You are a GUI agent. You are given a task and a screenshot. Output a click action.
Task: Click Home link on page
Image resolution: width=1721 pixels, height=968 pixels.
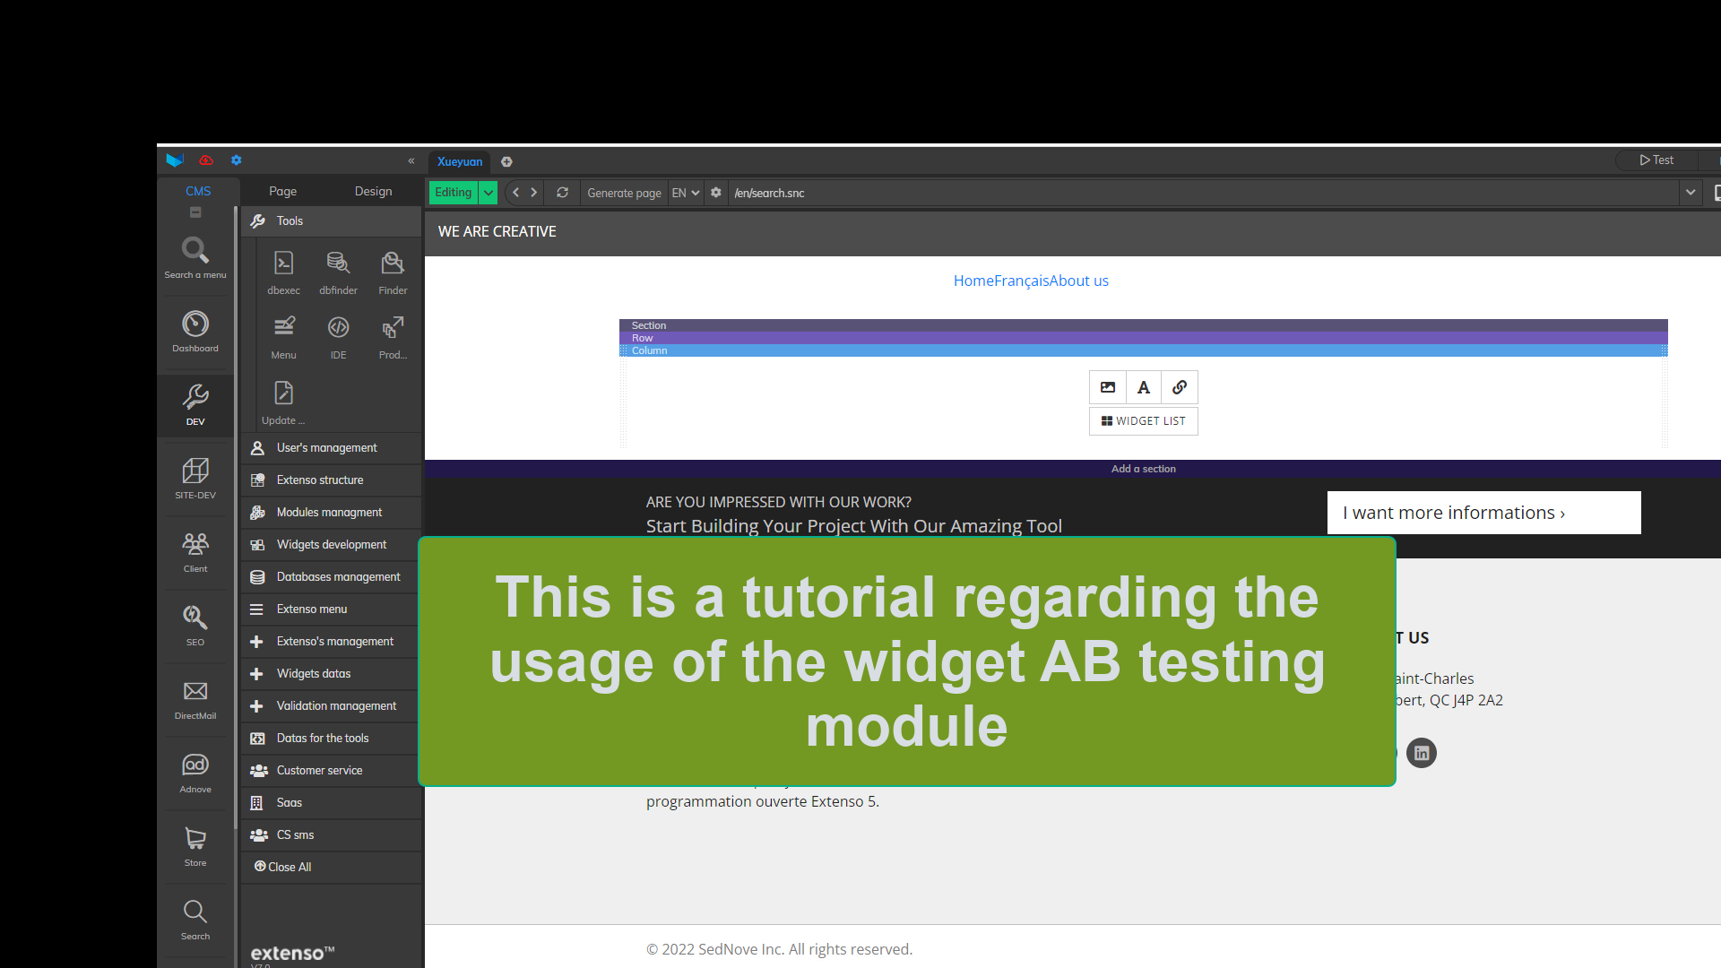pyautogui.click(x=973, y=281)
